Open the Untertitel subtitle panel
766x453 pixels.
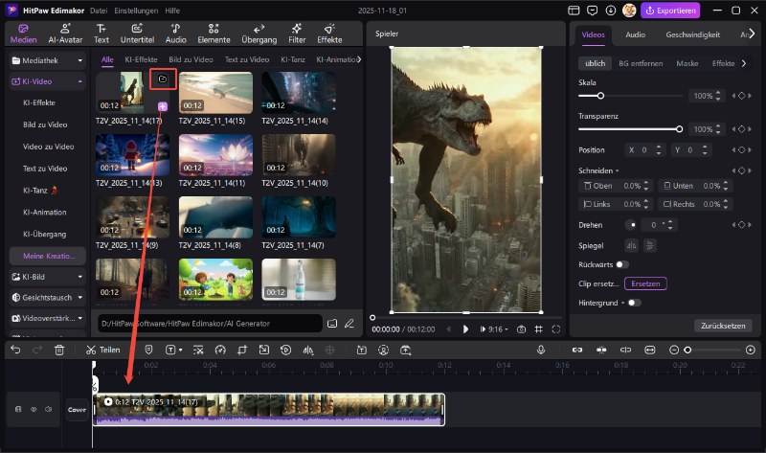[137, 34]
